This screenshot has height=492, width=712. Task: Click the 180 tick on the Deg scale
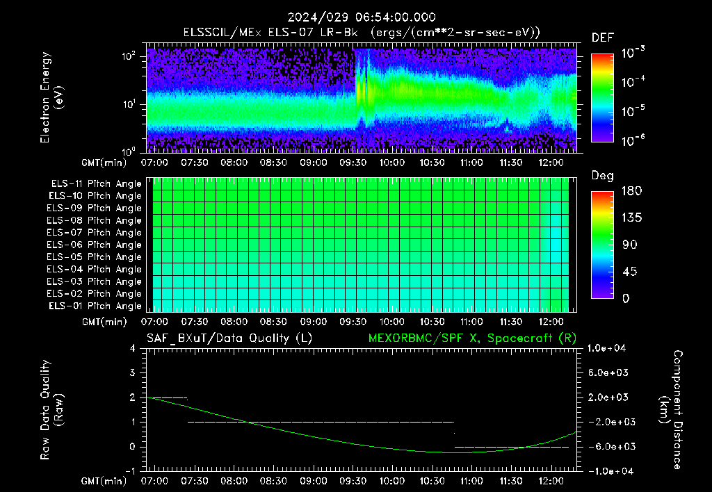[631, 191]
